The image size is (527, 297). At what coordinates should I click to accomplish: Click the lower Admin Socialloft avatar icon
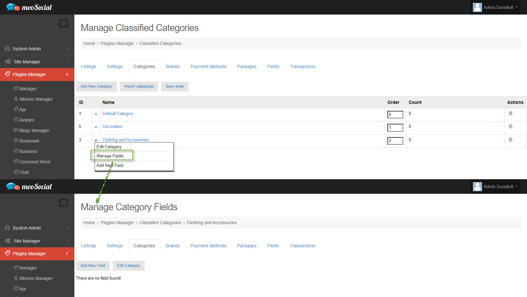(x=477, y=186)
